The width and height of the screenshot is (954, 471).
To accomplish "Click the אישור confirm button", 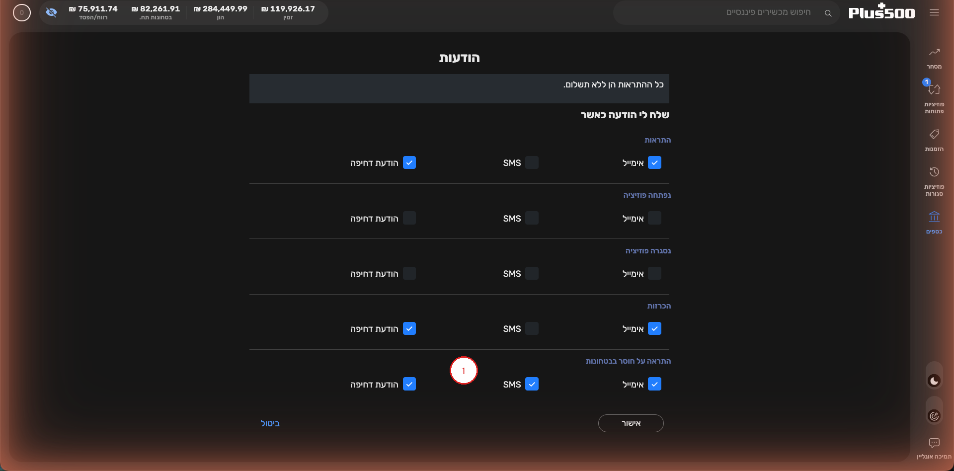I will (631, 423).
